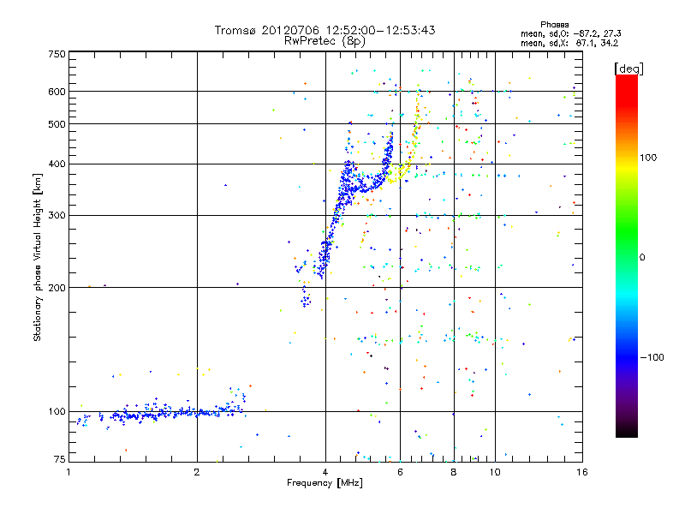
Task: Click the y-axis tick label '600'
Action: [57, 92]
